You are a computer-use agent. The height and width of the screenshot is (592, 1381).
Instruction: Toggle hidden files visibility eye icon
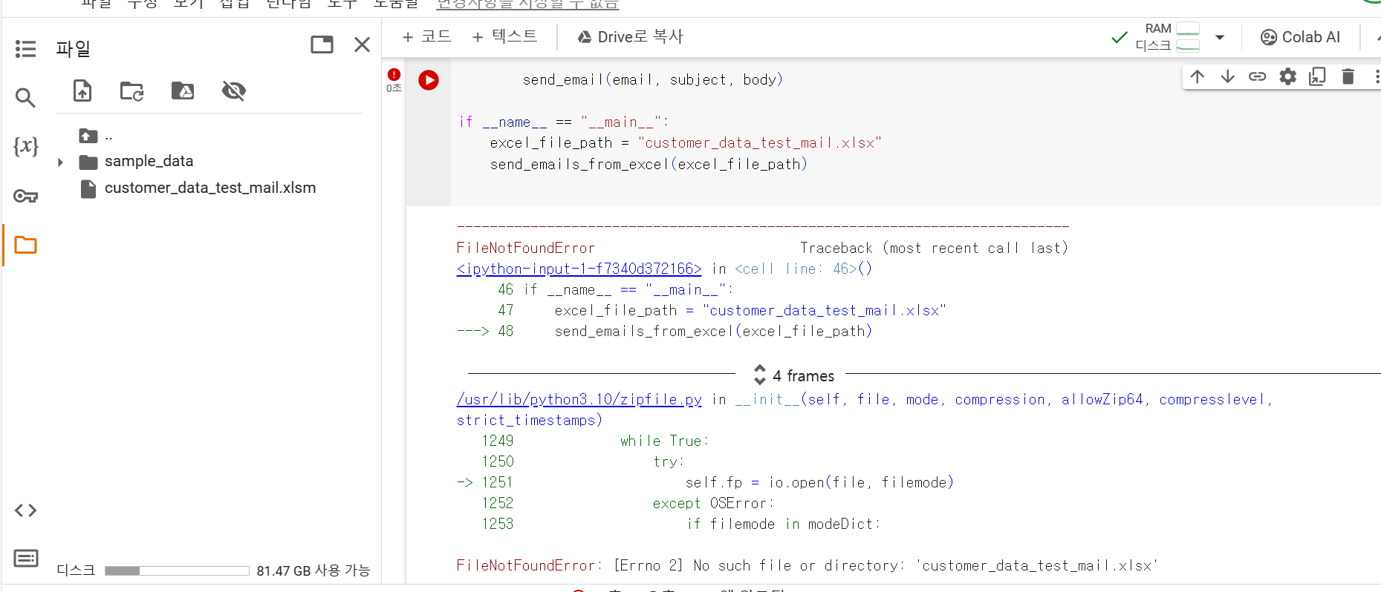pyautogui.click(x=234, y=91)
